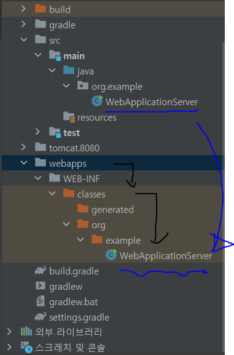Image resolution: width=234 pixels, height=355 pixels.
Task: Click the blue java source root icon
Action: click(x=69, y=70)
